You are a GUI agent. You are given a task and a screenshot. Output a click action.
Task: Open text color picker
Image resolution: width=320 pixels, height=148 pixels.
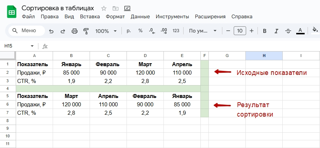pos(300,31)
